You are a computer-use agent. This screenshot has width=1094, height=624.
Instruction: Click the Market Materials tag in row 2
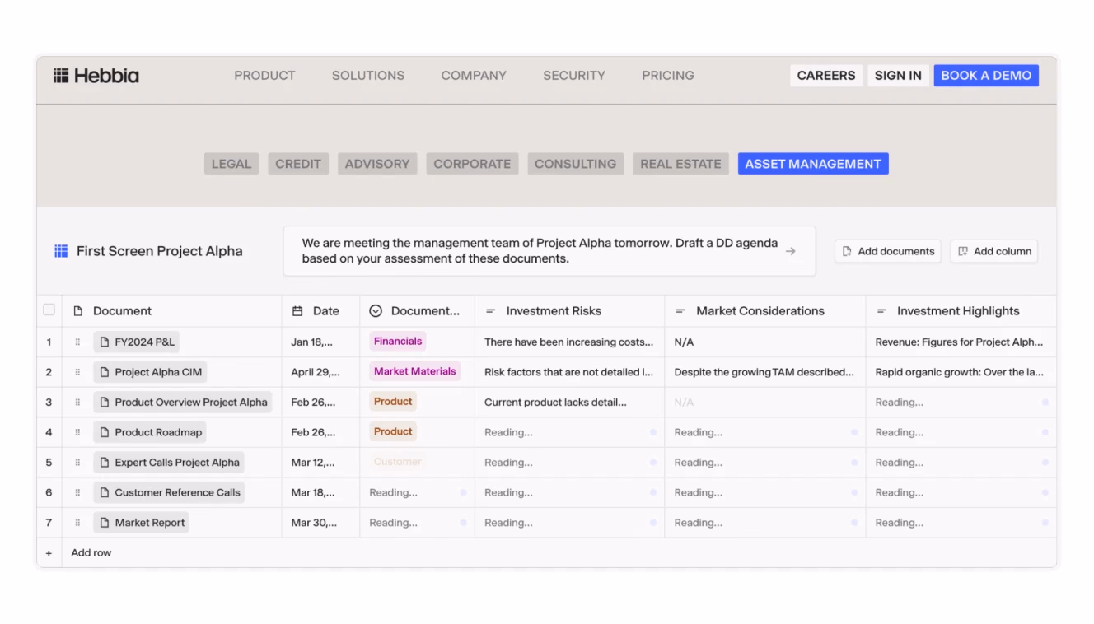[x=414, y=371]
